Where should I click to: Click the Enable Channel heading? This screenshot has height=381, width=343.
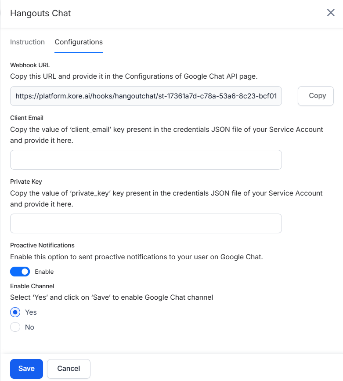coord(32,286)
